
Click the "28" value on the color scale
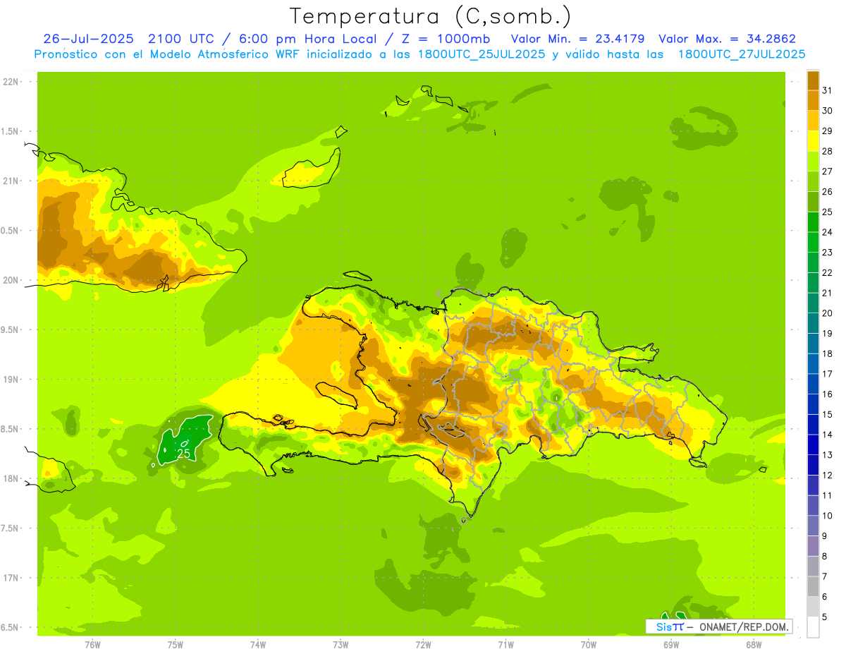click(x=827, y=150)
